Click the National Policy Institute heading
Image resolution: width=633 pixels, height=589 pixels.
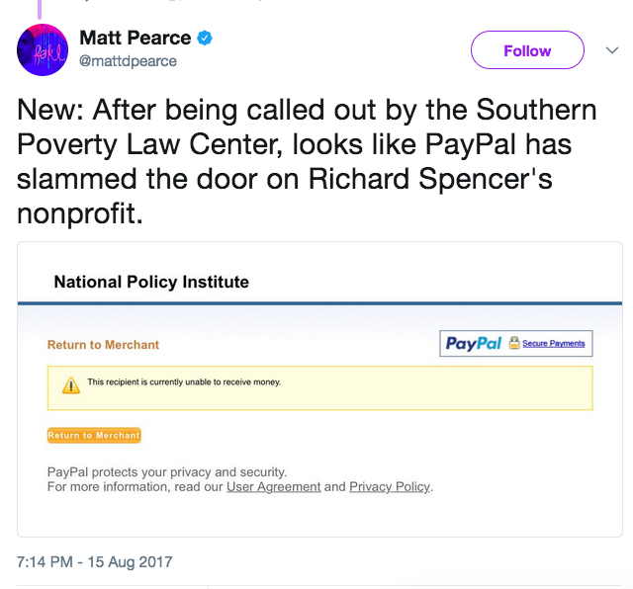click(151, 282)
